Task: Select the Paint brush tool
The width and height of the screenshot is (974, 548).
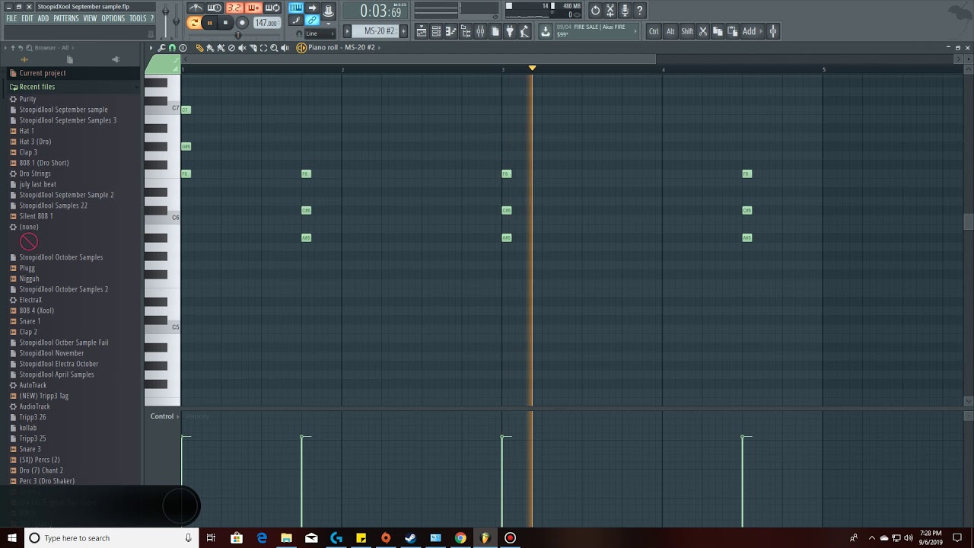Action: click(x=210, y=47)
